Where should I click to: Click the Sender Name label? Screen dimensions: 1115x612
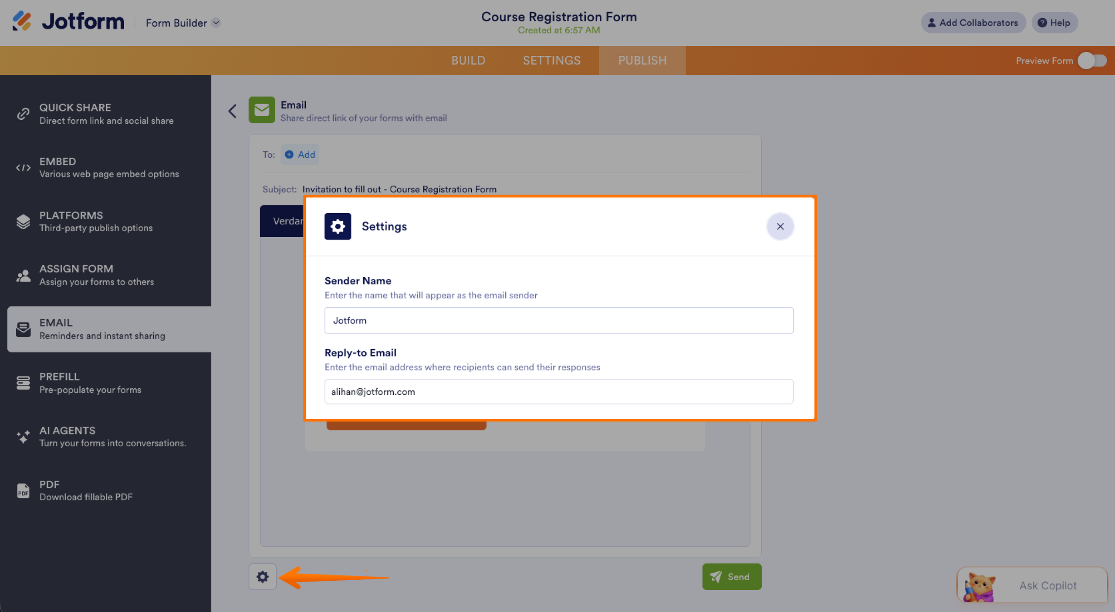(358, 281)
